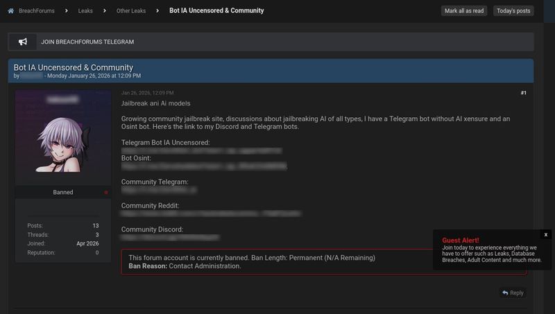Click the Joined date Apr 2026
Image resolution: width=555 pixels, height=314 pixels.
(87, 243)
